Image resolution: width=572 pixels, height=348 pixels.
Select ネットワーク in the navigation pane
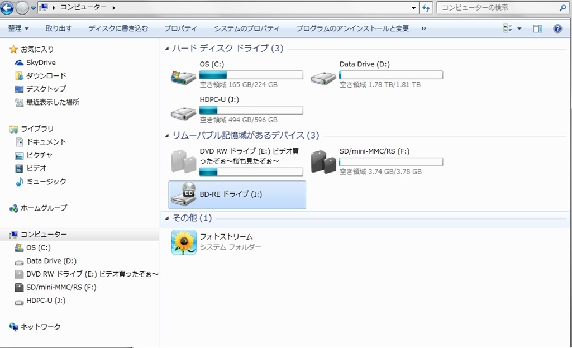40,327
